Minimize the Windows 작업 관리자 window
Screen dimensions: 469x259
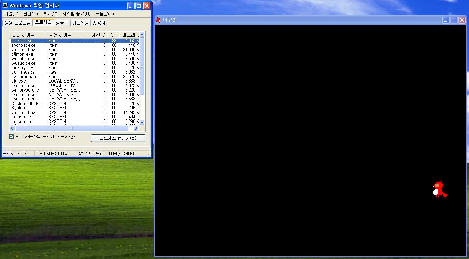click(131, 6)
